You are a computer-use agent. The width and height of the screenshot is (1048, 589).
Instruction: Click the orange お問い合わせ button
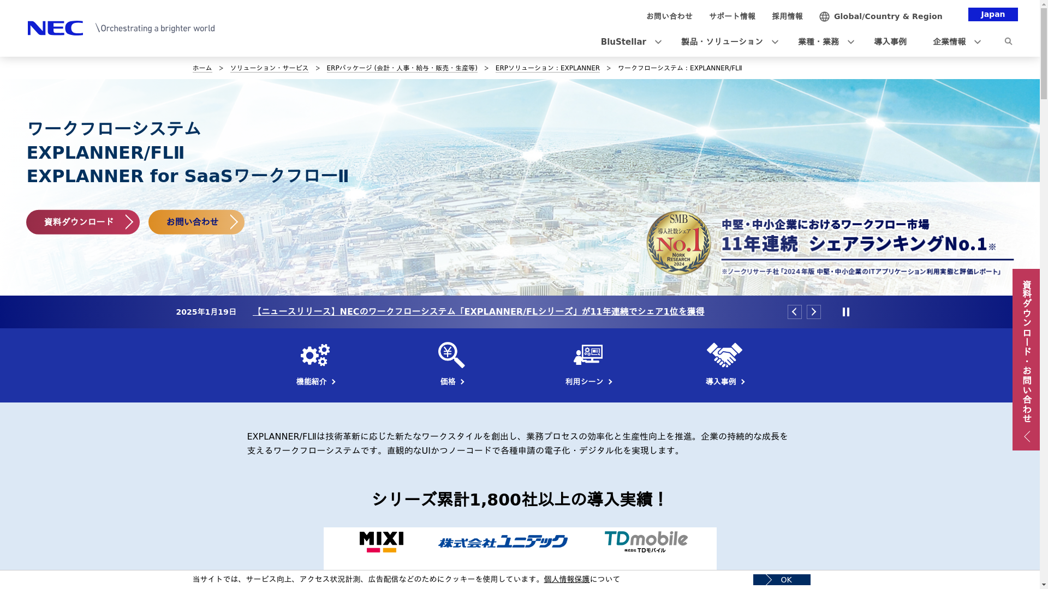[x=196, y=222]
